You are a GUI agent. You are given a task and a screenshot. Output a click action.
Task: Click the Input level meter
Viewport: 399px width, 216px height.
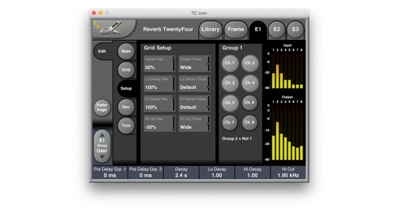tap(285, 67)
